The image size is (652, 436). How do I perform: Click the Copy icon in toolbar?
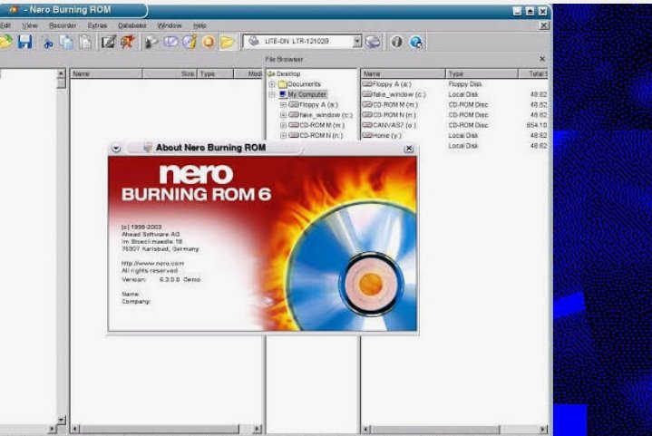(66, 42)
